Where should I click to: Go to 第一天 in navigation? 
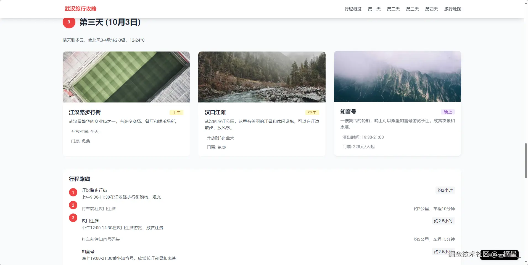(x=374, y=9)
